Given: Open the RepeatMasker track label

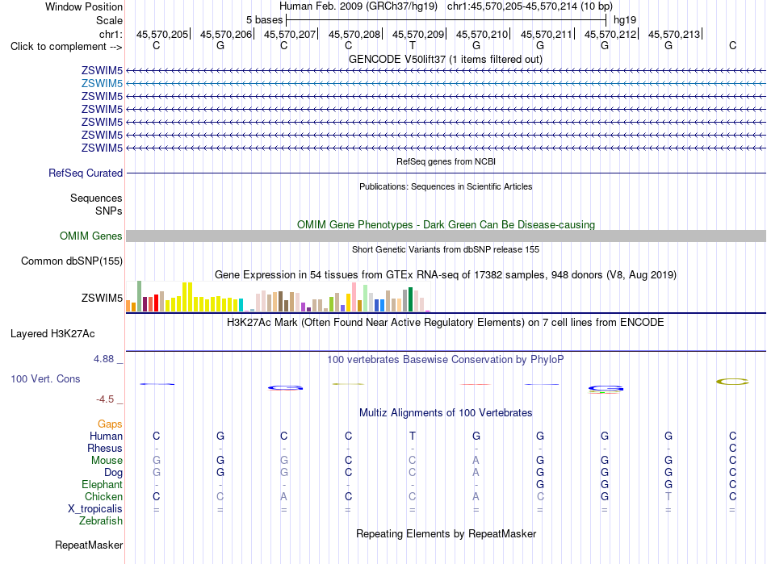Looking at the screenshot, I should (x=89, y=545).
